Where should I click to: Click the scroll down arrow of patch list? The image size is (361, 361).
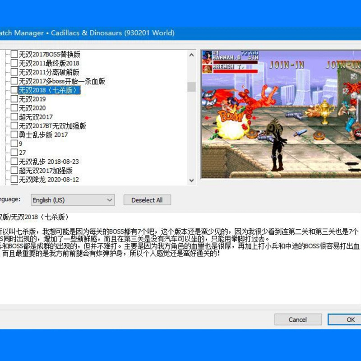(191, 180)
